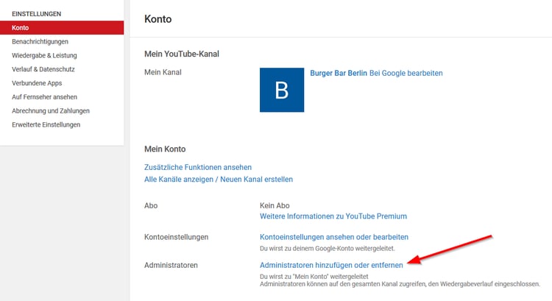Open Zusätzliche Funktionen ansehen
552x301 pixels.
click(198, 167)
